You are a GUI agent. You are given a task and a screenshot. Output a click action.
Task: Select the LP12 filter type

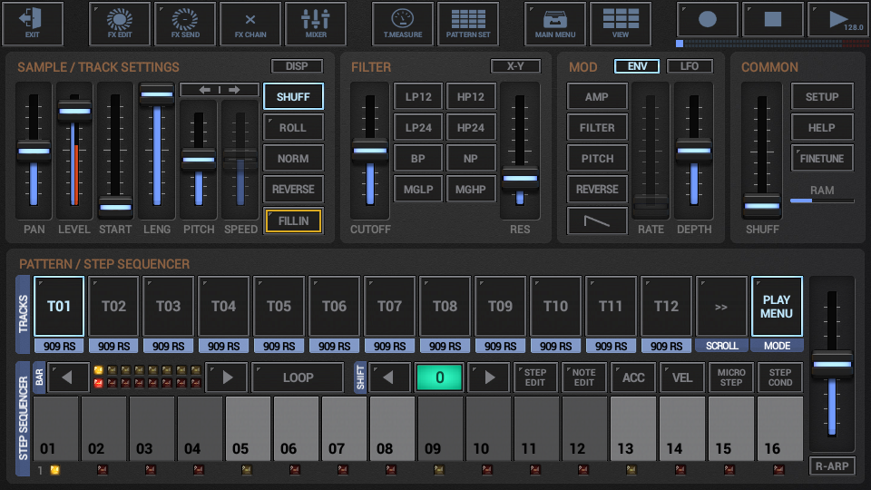(x=418, y=97)
